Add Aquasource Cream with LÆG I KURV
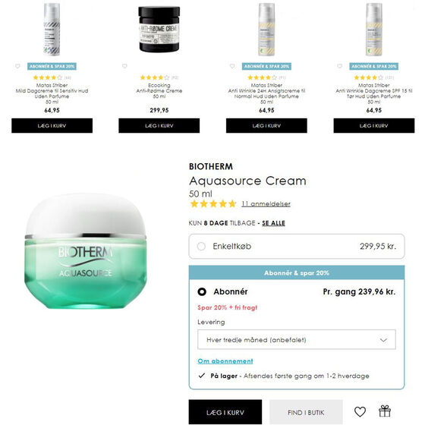The image size is (425, 425). [225, 412]
